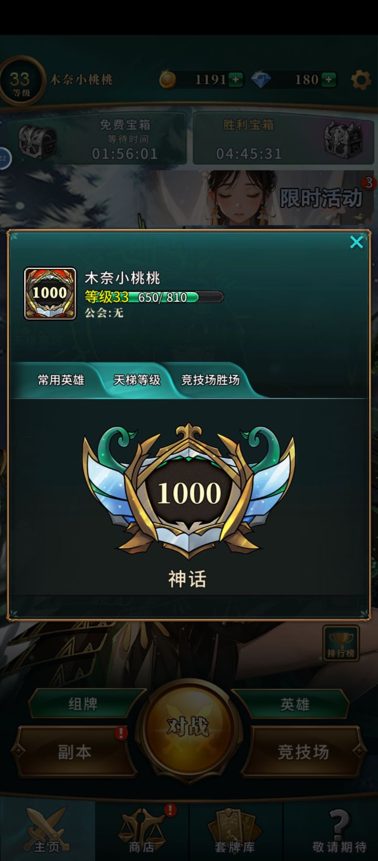Open settings via the gear icon
The width and height of the screenshot is (378, 861).
tap(360, 80)
